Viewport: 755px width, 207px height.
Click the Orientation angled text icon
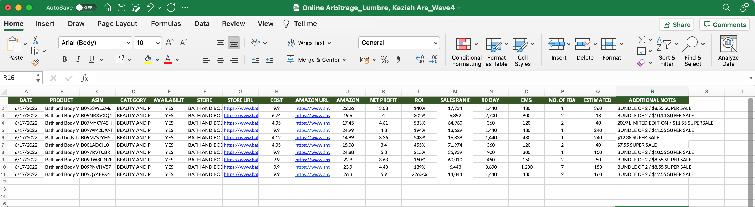256,43
